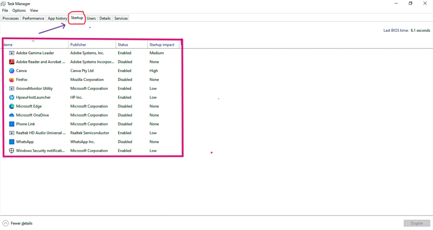Click the Adobe Reader and Acrobat icon
Image resolution: width=433 pixels, height=230 pixels.
click(x=11, y=62)
